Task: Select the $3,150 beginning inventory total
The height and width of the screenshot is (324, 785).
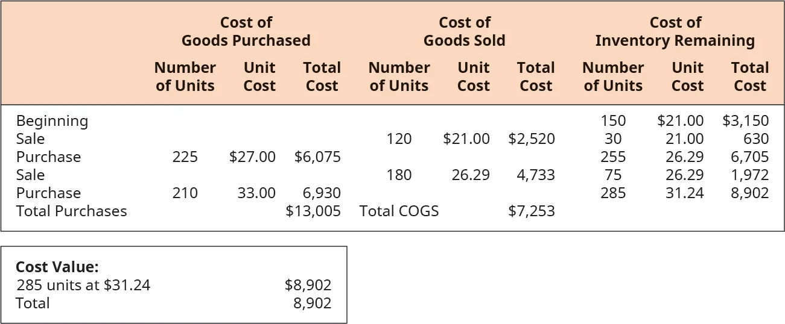Action: pyautogui.click(x=745, y=121)
